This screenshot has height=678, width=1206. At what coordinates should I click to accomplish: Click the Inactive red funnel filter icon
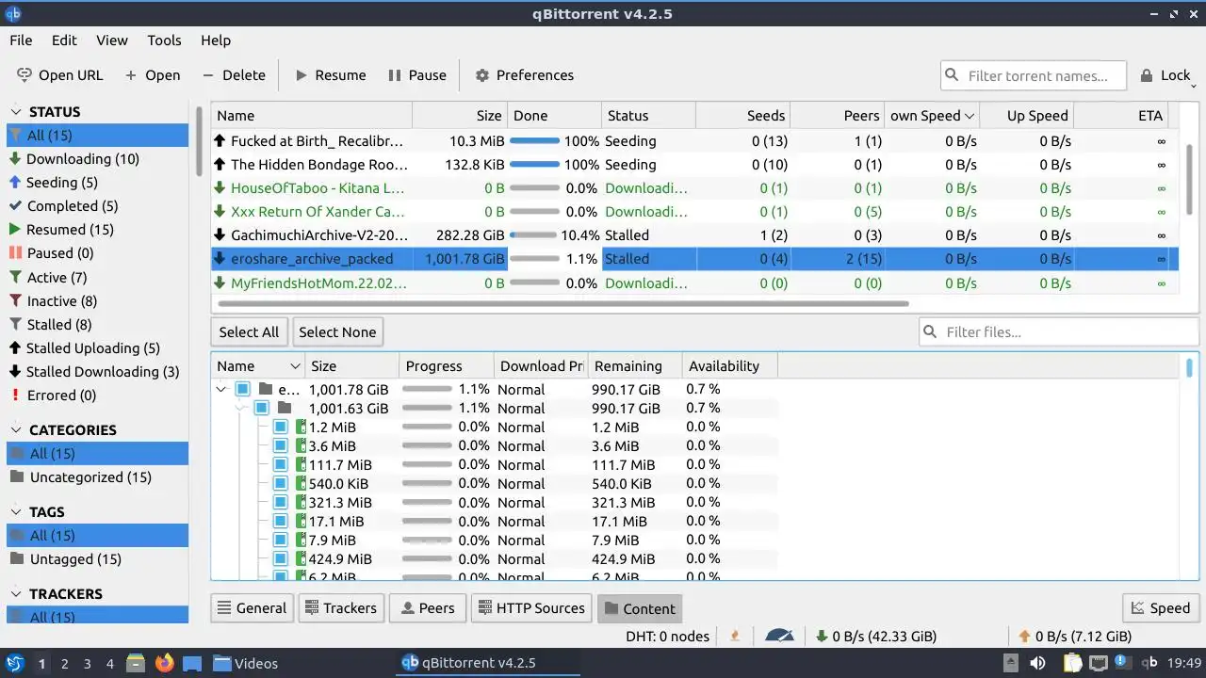click(x=15, y=301)
